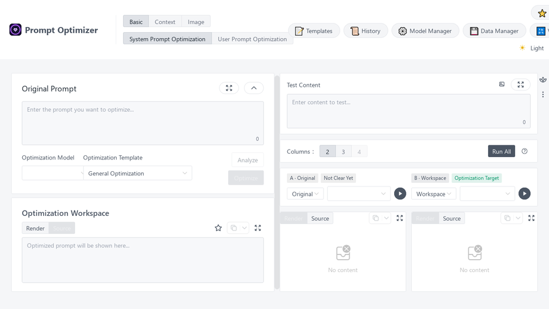Set columns to 4

click(359, 151)
